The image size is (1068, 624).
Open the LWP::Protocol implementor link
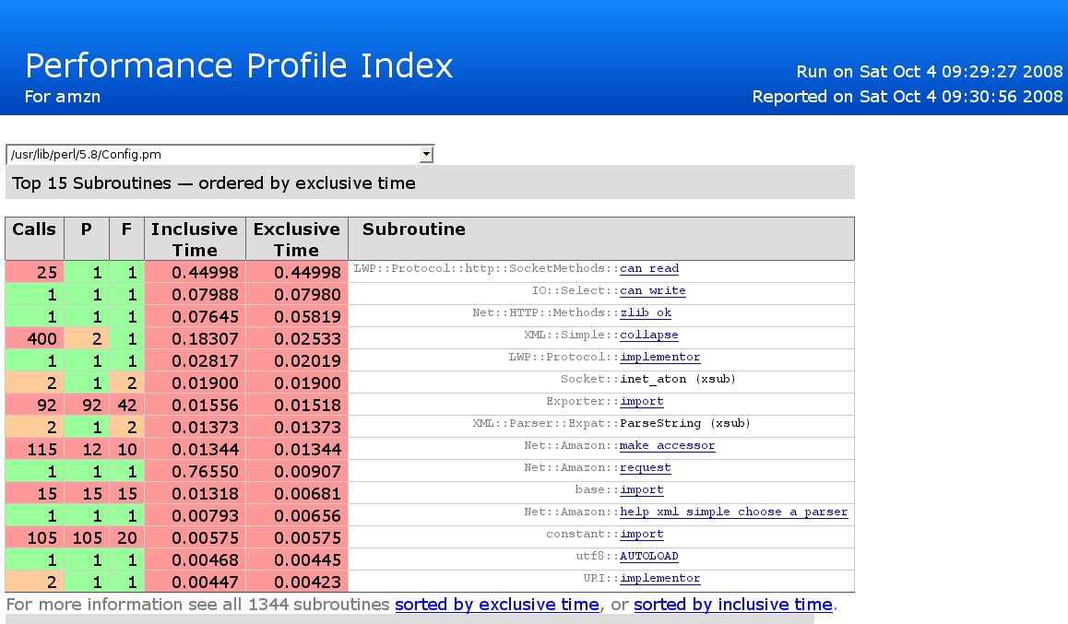[660, 357]
